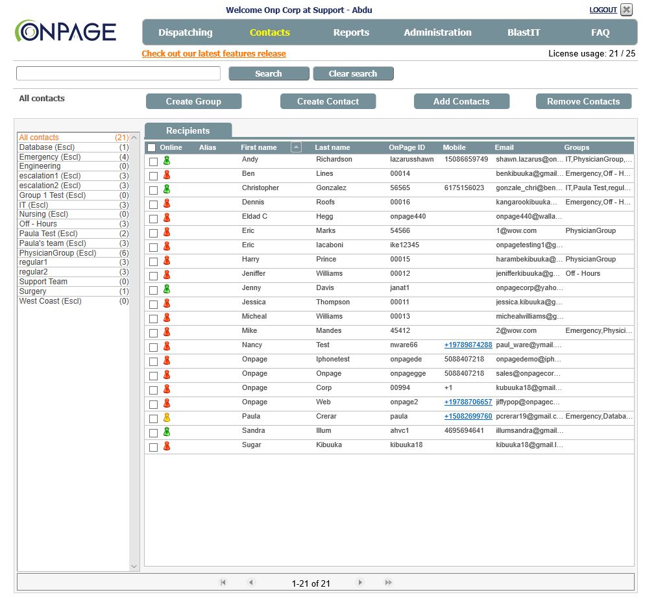
Task: Go to the first page of results
Action: 223,582
